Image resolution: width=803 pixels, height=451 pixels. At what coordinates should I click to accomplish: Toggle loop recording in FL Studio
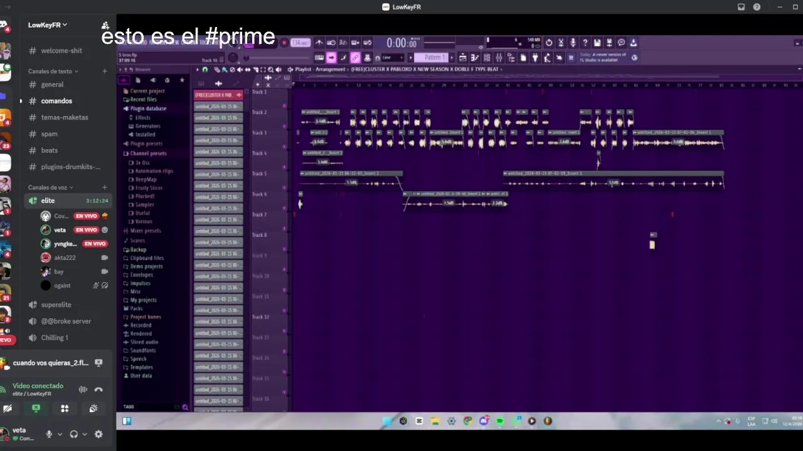pyautogui.click(x=367, y=43)
